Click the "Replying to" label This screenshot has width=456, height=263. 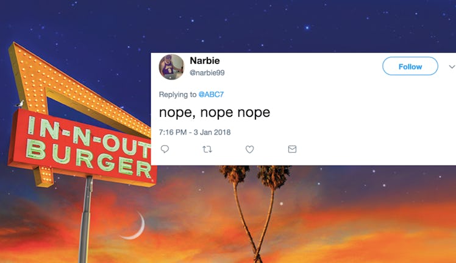click(177, 94)
